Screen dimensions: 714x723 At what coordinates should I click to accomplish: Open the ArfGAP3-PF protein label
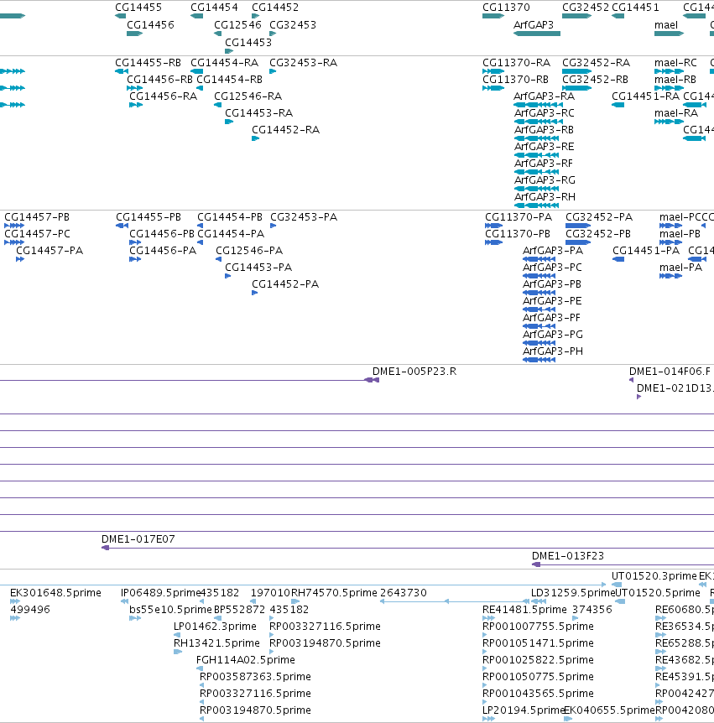tap(551, 318)
